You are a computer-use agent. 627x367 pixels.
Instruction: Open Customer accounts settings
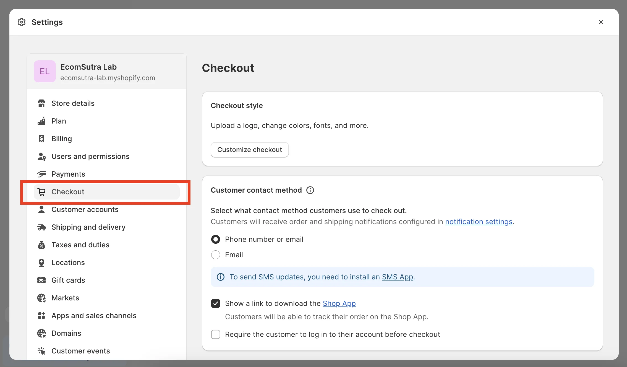click(107, 209)
